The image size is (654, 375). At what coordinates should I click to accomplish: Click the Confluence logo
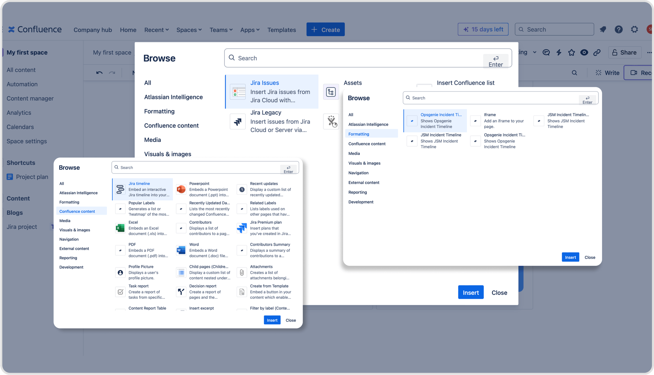click(x=35, y=30)
